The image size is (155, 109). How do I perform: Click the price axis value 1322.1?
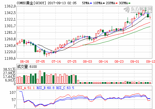pos(10,19)
